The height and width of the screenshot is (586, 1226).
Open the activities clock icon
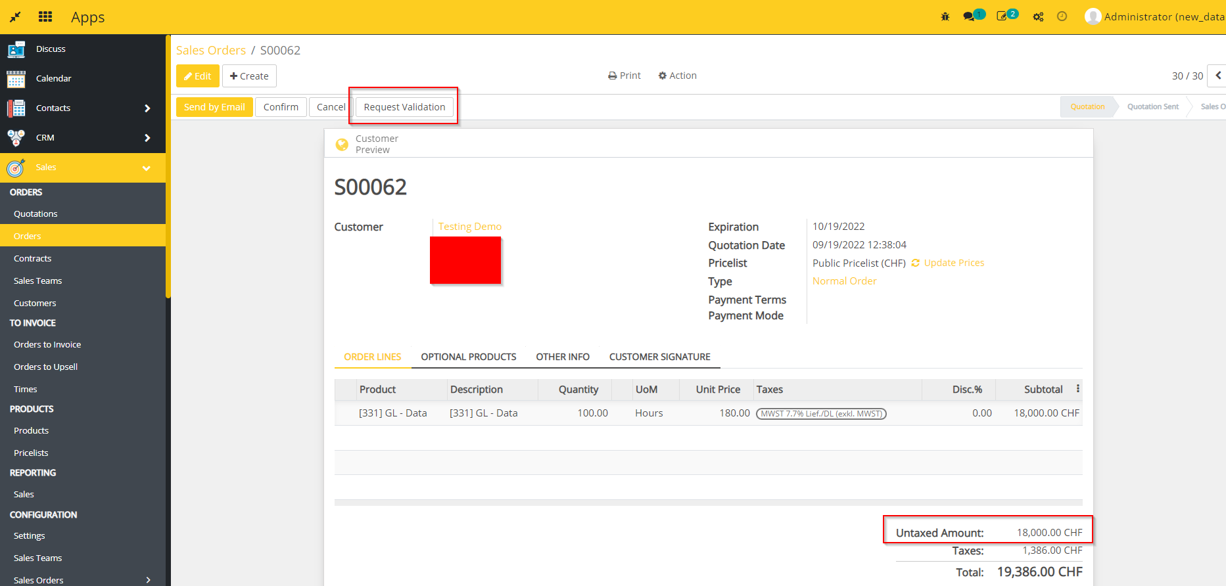pos(1062,16)
